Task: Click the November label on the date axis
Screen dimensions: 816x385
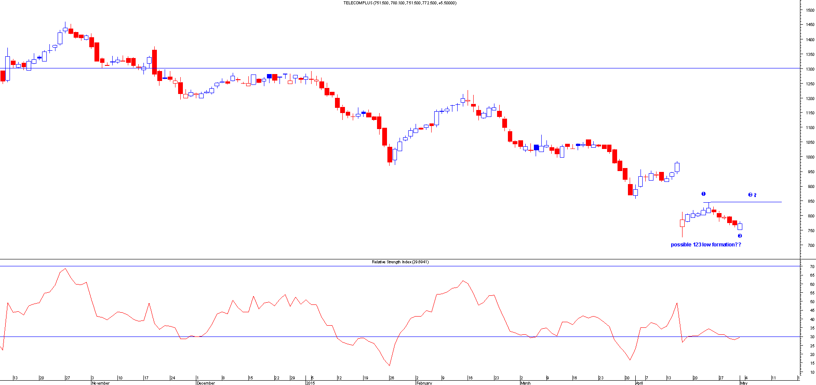Action: 101,383
